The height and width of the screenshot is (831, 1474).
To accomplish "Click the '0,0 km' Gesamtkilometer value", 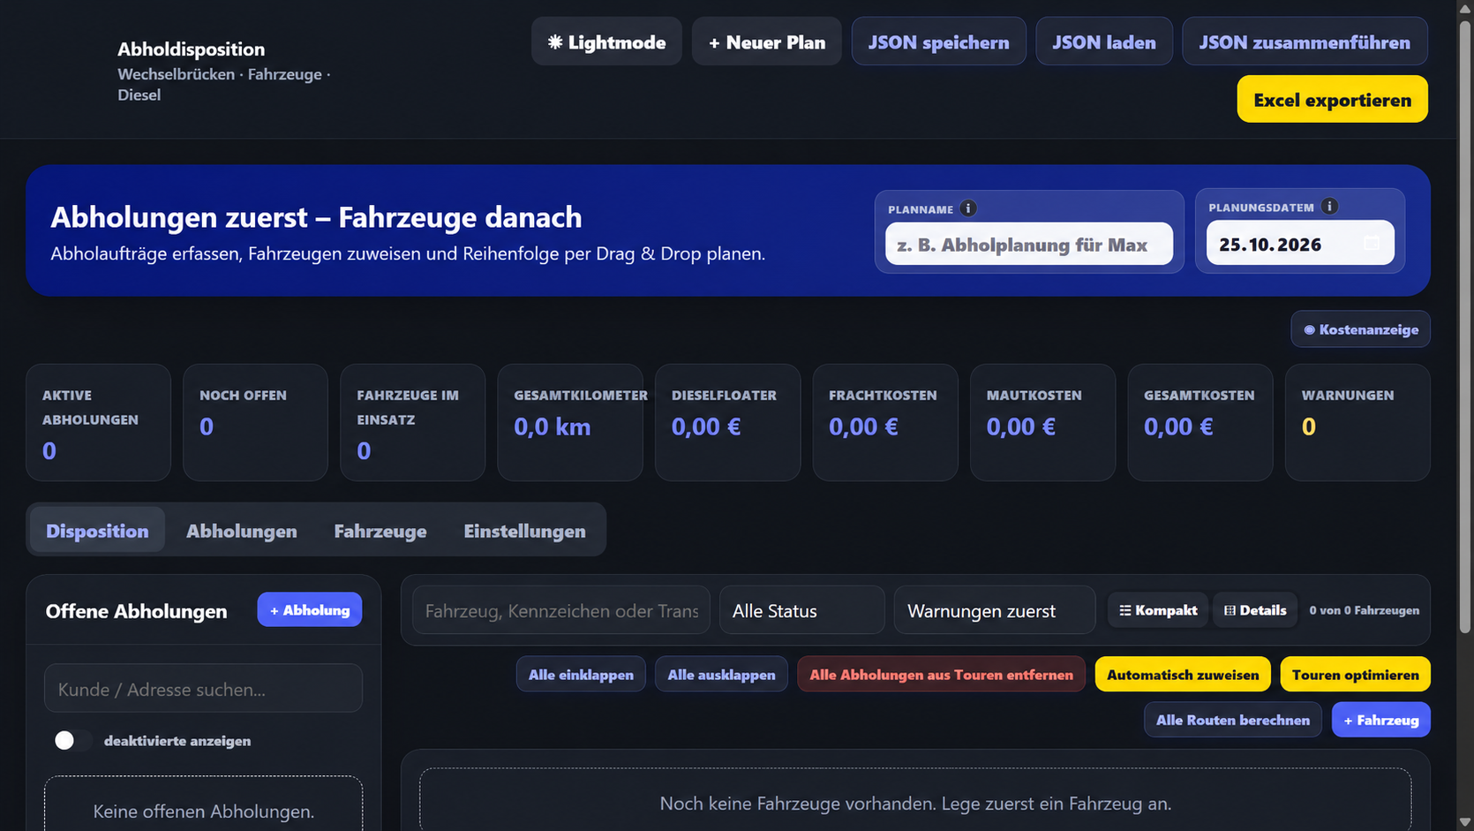I will tap(553, 427).
